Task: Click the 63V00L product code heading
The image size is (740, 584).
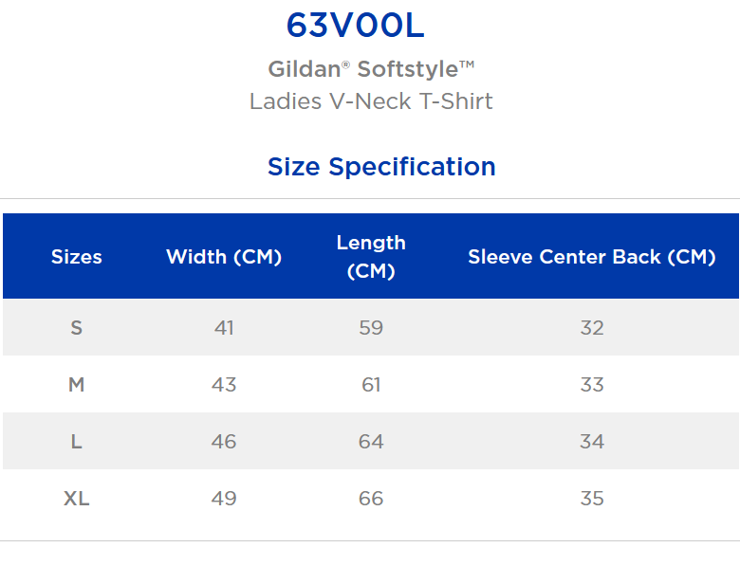Action: [356, 25]
